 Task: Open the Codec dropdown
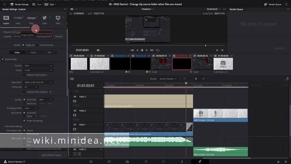38,70
